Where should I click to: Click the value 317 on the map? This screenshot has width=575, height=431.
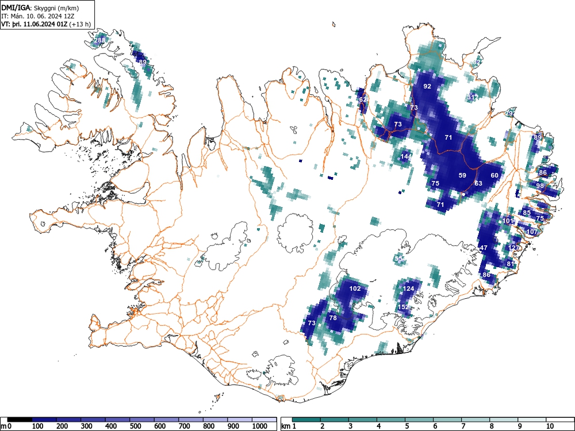click(473, 97)
